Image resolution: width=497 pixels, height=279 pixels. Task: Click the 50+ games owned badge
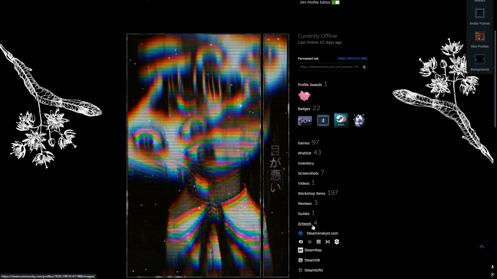[x=305, y=121]
